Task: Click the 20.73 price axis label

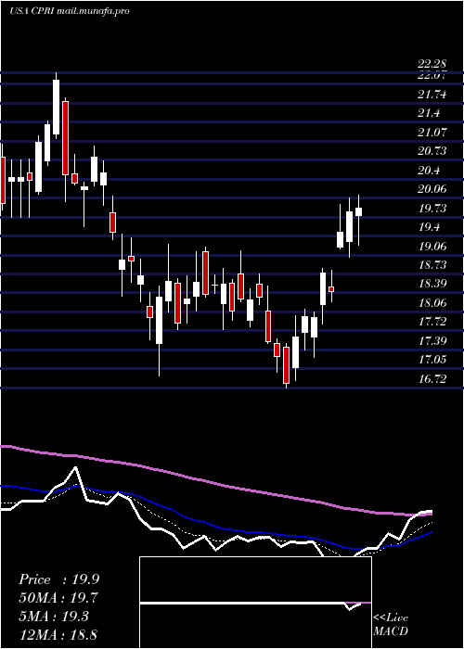Action: coord(432,151)
